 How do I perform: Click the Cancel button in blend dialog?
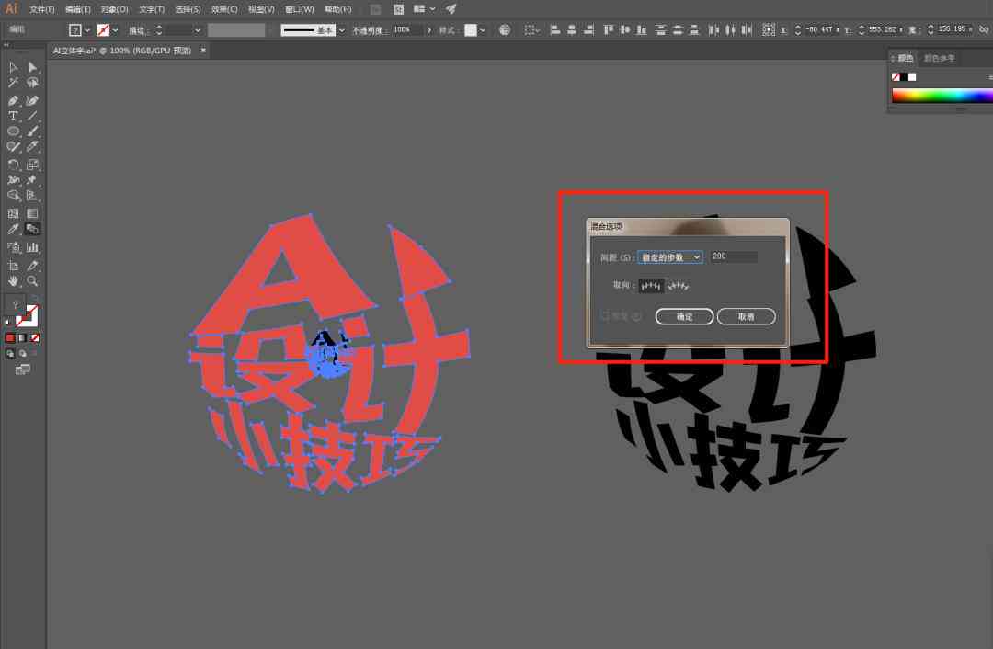pos(746,316)
